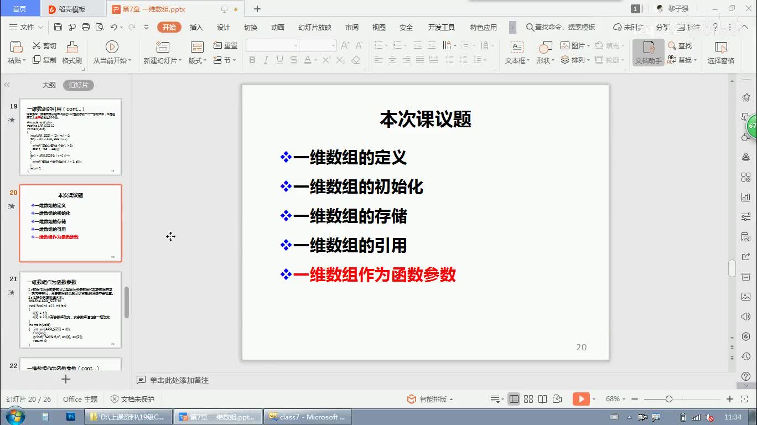Screen dimensions: 757x425
Task: Open the Layout (版式) dropdown
Action: [x=198, y=60]
